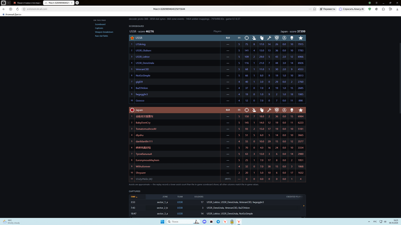Viewport: 401px width, 225px height.
Task: Click the Спросить Алису AI button
Action: pos(351,9)
